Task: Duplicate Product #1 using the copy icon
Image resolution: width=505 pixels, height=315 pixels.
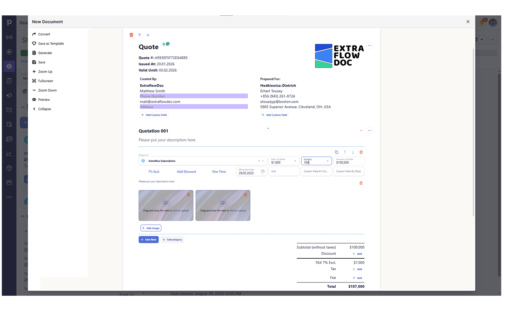Action: 337,152
